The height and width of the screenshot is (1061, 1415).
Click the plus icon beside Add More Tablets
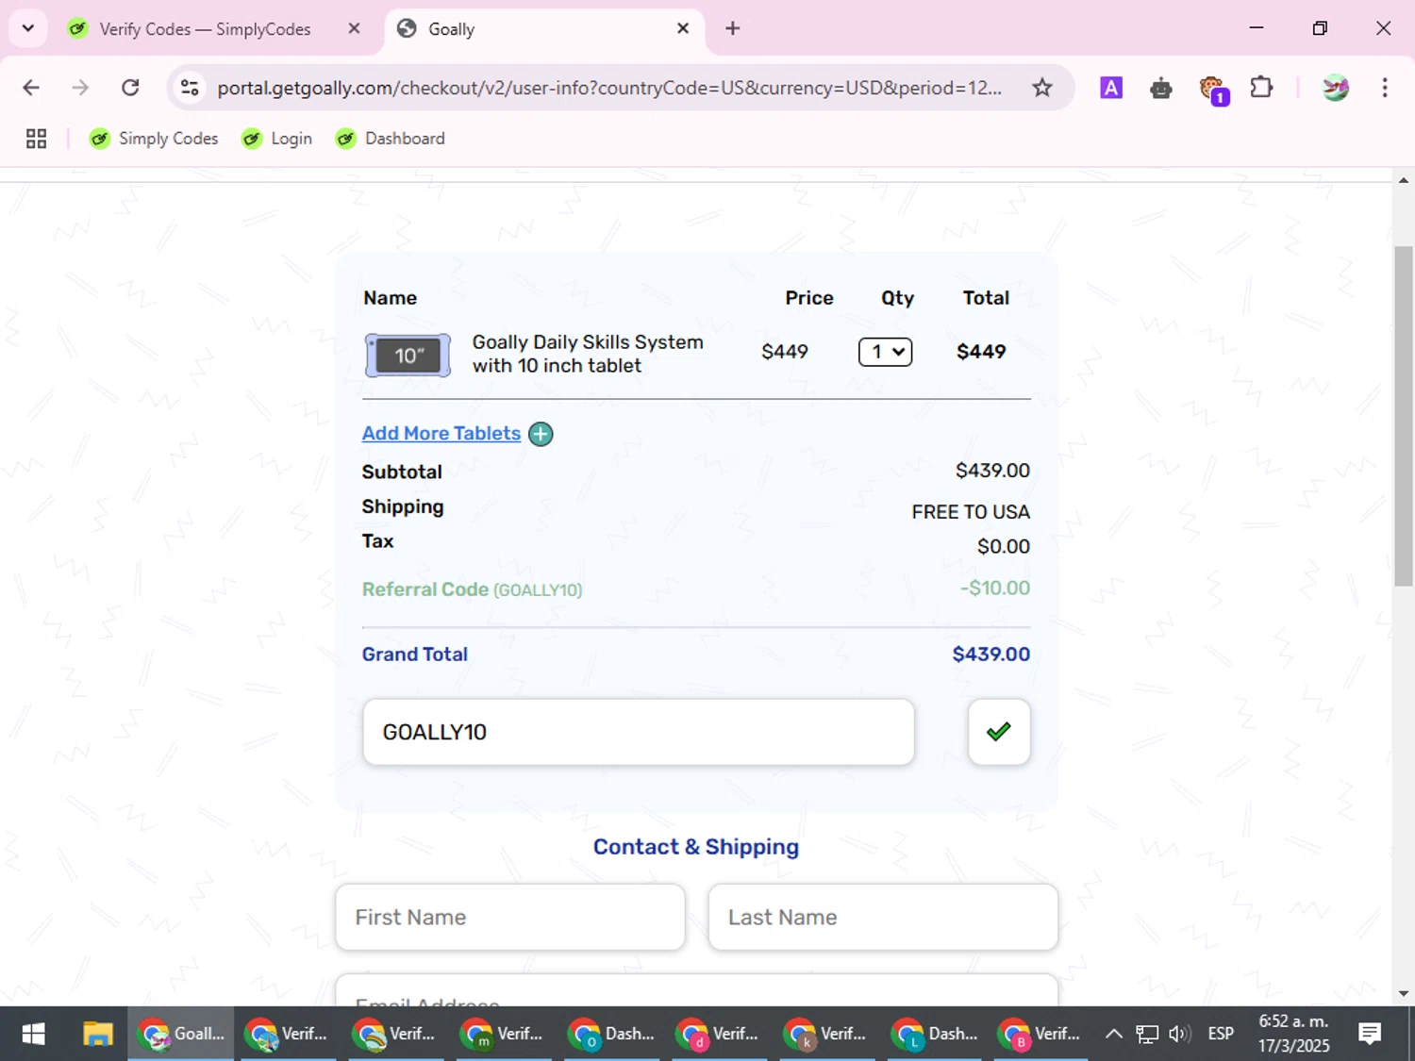[541, 434]
